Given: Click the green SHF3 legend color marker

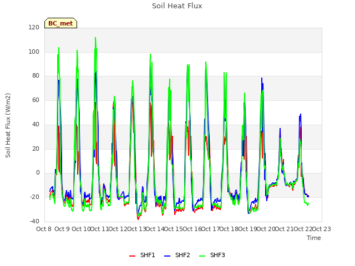Looking at the screenshot, I should (x=202, y=256).
